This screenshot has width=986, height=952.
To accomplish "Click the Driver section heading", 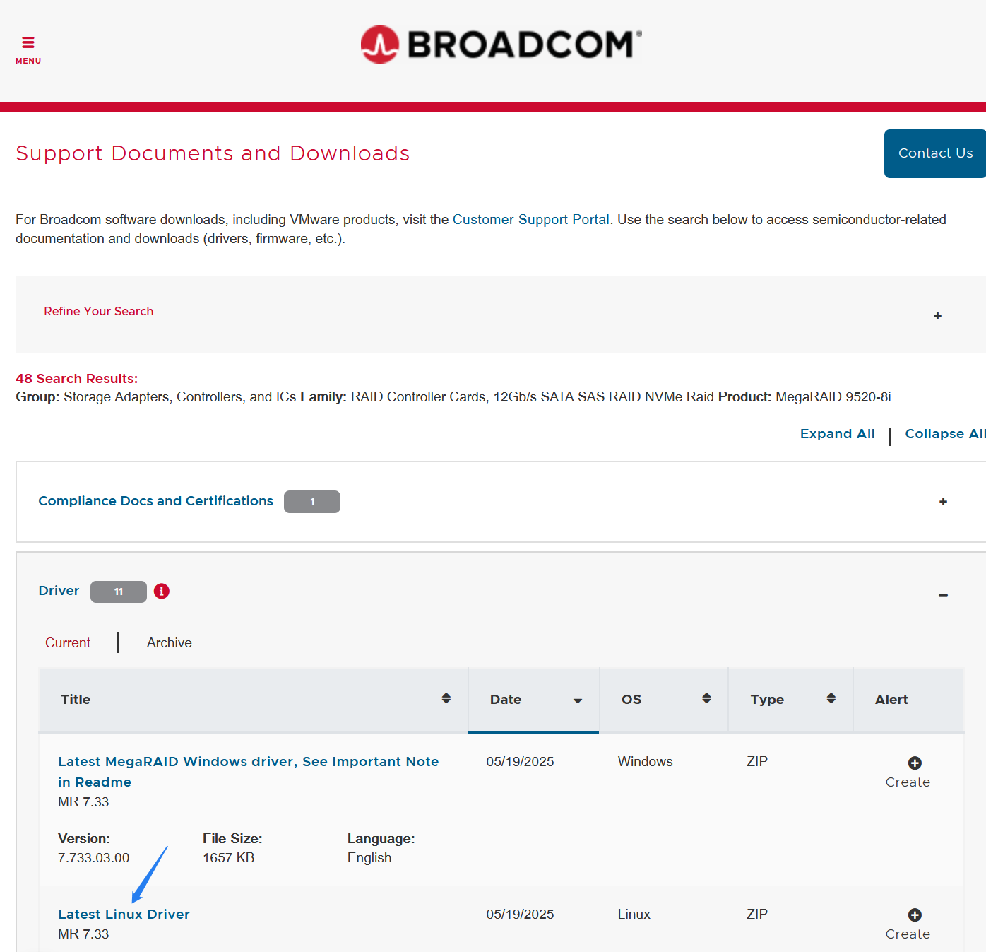I will point(59,591).
